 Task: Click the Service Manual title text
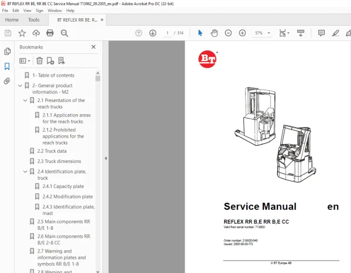click(x=260, y=206)
